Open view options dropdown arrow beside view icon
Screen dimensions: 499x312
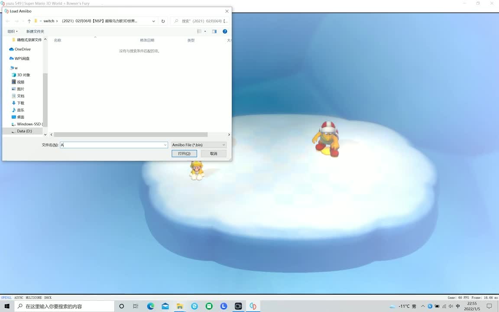coord(205,31)
